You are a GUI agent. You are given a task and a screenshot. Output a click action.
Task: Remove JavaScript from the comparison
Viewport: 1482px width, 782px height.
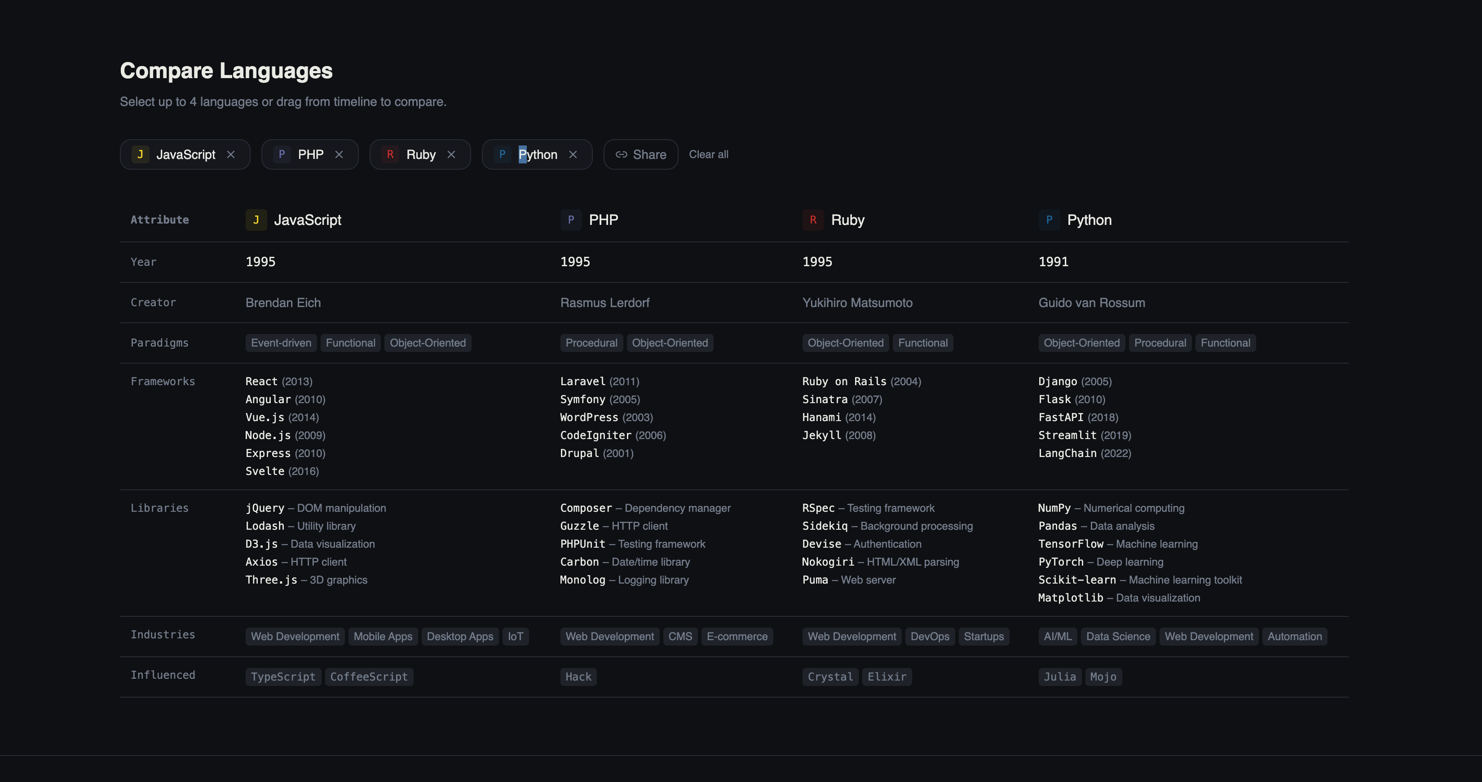(231, 154)
